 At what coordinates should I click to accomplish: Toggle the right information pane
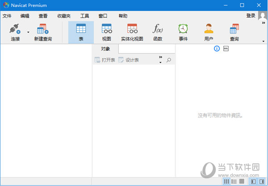(261, 181)
